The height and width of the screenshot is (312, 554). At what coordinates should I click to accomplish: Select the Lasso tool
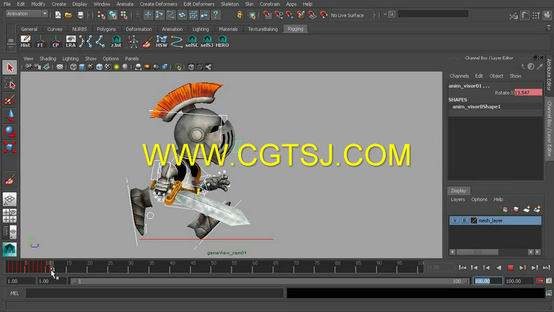tap(10, 84)
